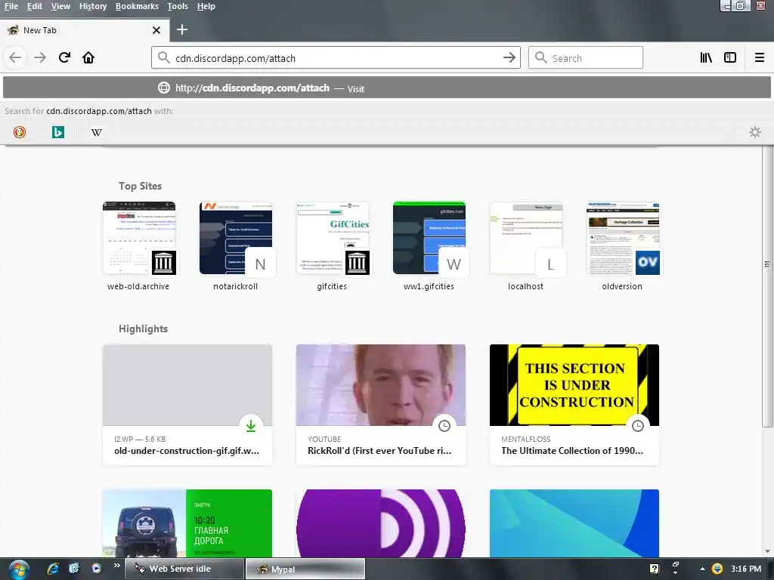Open the purple Tor-logo highlight card
Screen dimensions: 774x580
(x=381, y=523)
